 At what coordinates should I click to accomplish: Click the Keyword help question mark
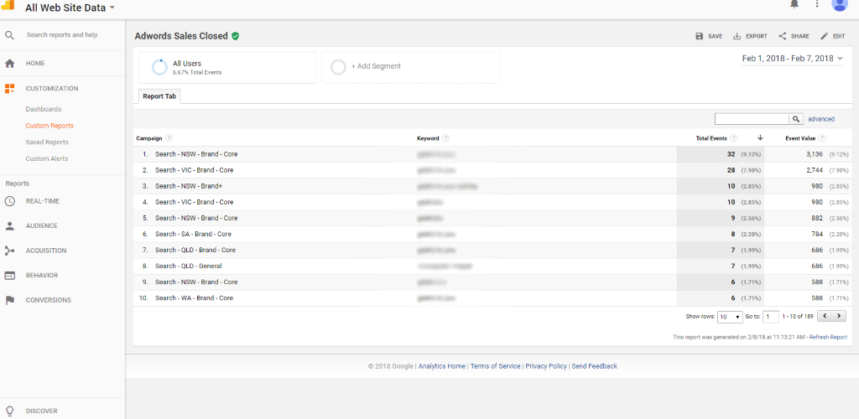click(446, 138)
